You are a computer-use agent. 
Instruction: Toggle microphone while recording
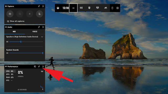[x=40, y=14]
